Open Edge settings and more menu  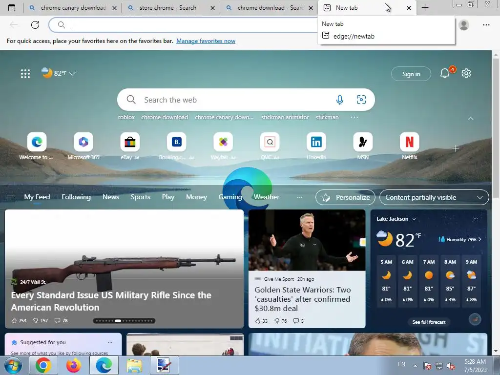tap(486, 24)
